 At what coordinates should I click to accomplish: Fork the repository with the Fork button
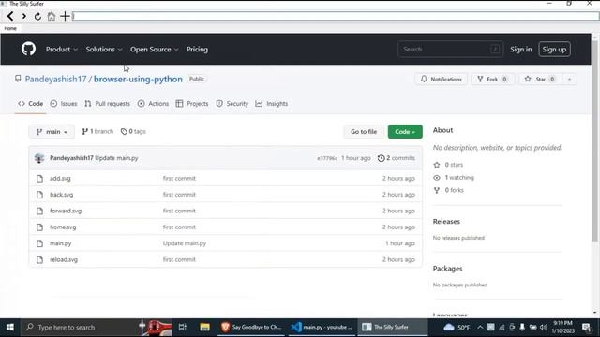tap(493, 79)
